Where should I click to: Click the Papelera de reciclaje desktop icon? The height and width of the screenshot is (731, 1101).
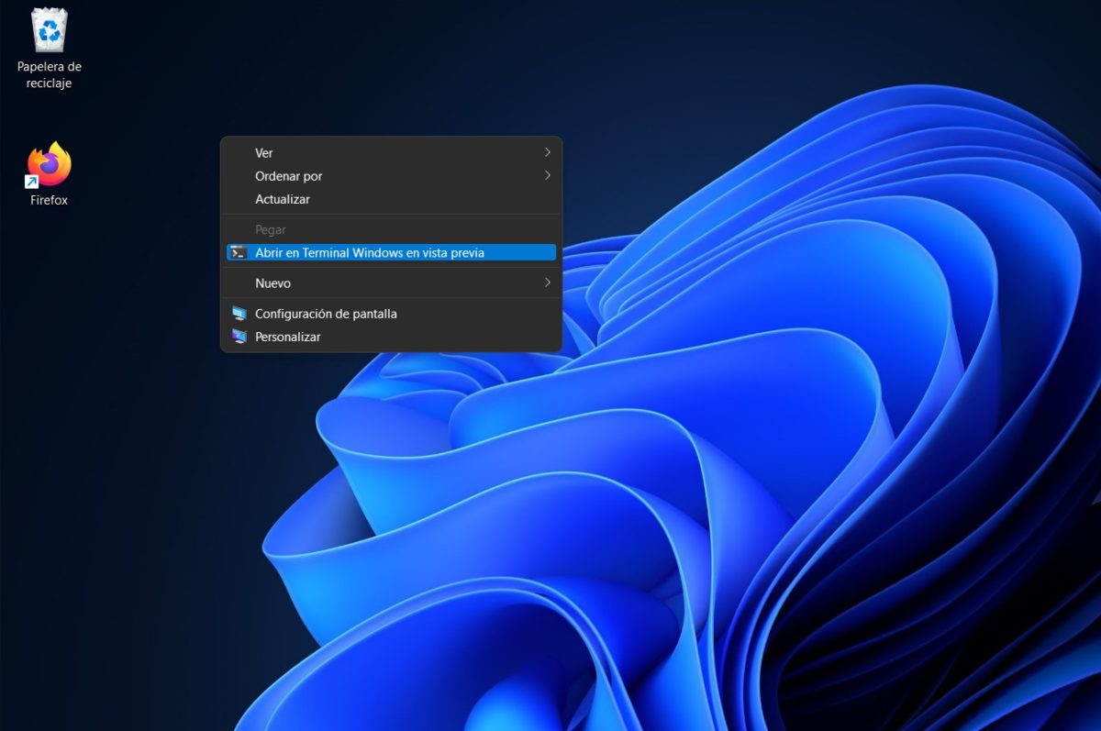tap(49, 30)
